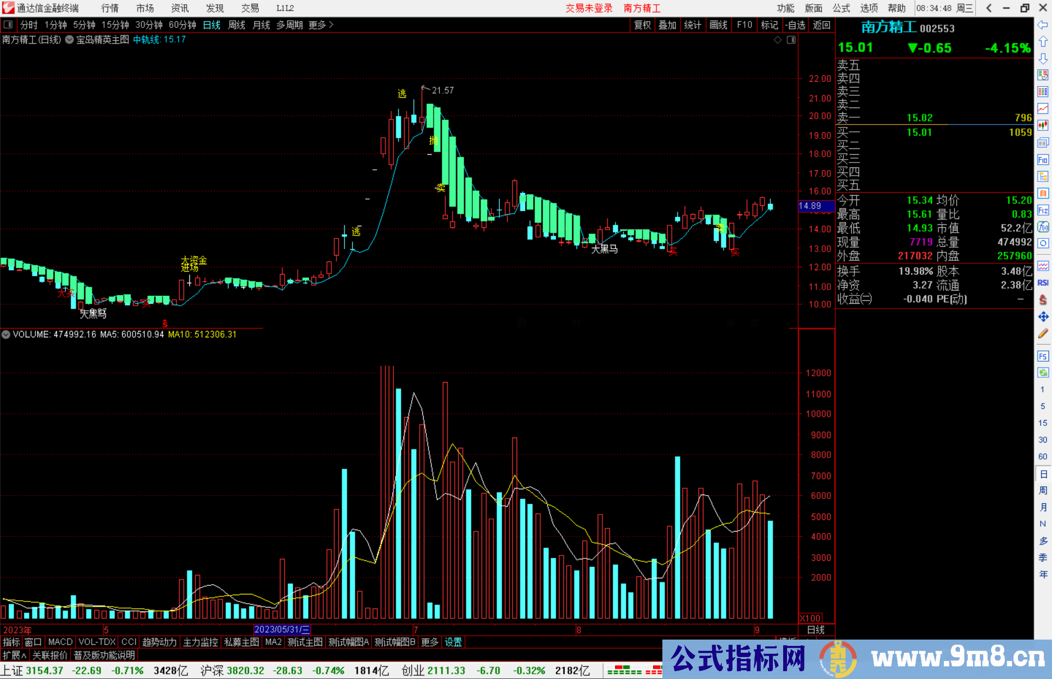
Task: Expand the 扩展 panel at the bottom
Action: coord(15,655)
